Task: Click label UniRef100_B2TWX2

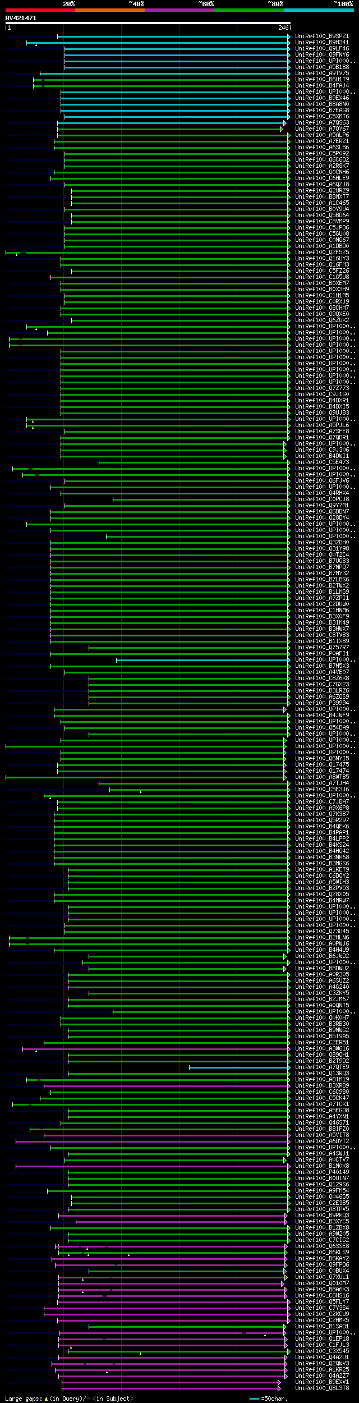Action: tap(322, 586)
